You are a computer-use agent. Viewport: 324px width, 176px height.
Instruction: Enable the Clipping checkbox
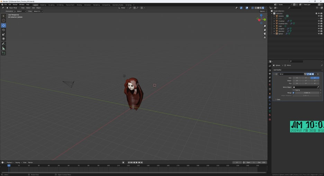[294, 90]
